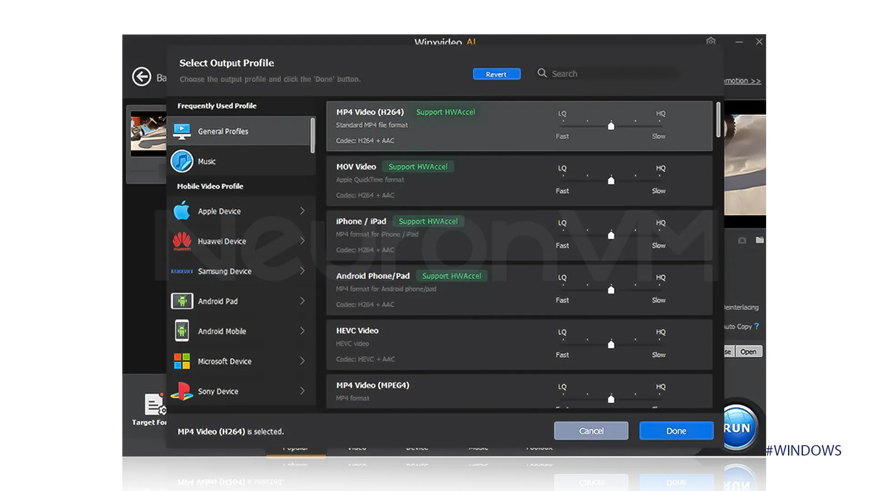Open the Samsung Device profile list
This screenshot has height=491, width=873.
coord(241,271)
